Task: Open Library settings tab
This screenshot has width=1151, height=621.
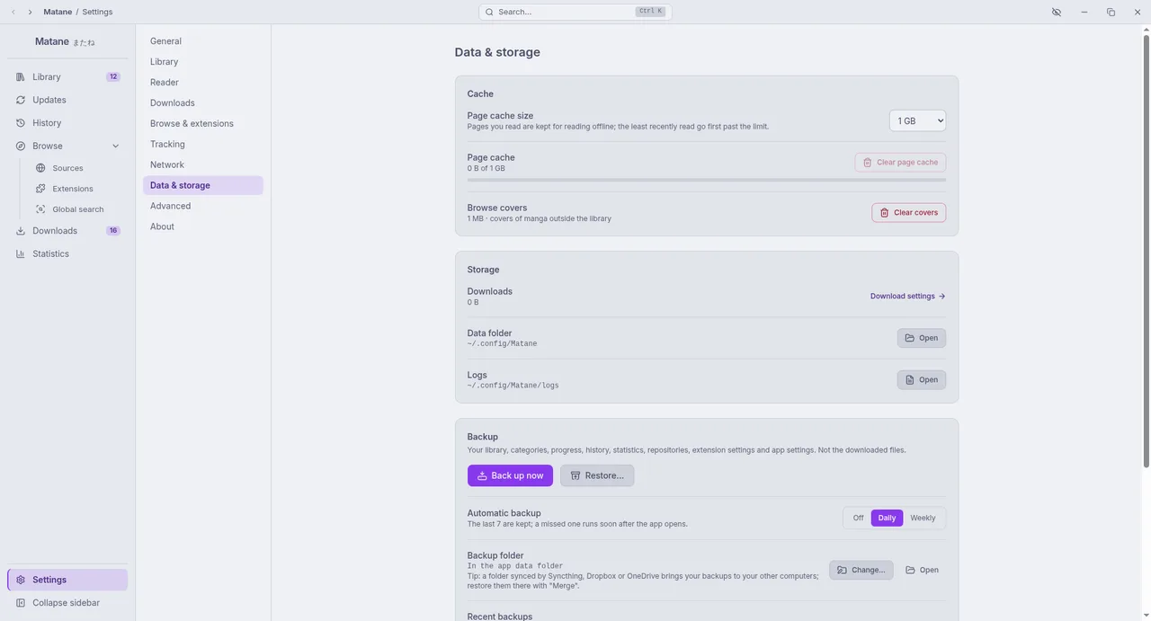Action: click(203, 62)
